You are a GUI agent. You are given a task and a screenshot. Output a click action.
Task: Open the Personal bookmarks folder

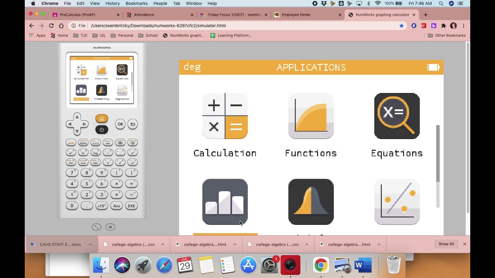(122, 36)
